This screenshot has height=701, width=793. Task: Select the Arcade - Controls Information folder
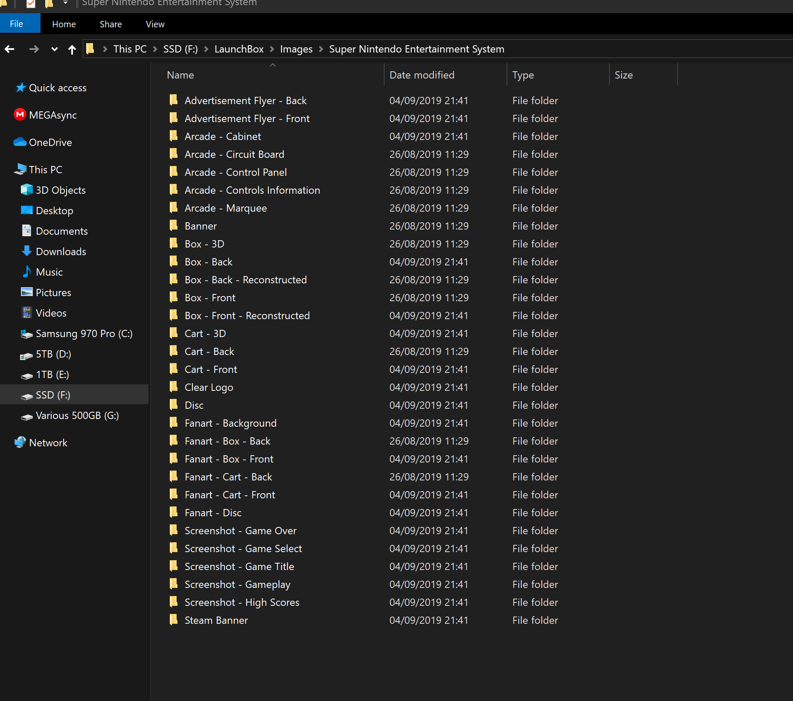click(252, 190)
